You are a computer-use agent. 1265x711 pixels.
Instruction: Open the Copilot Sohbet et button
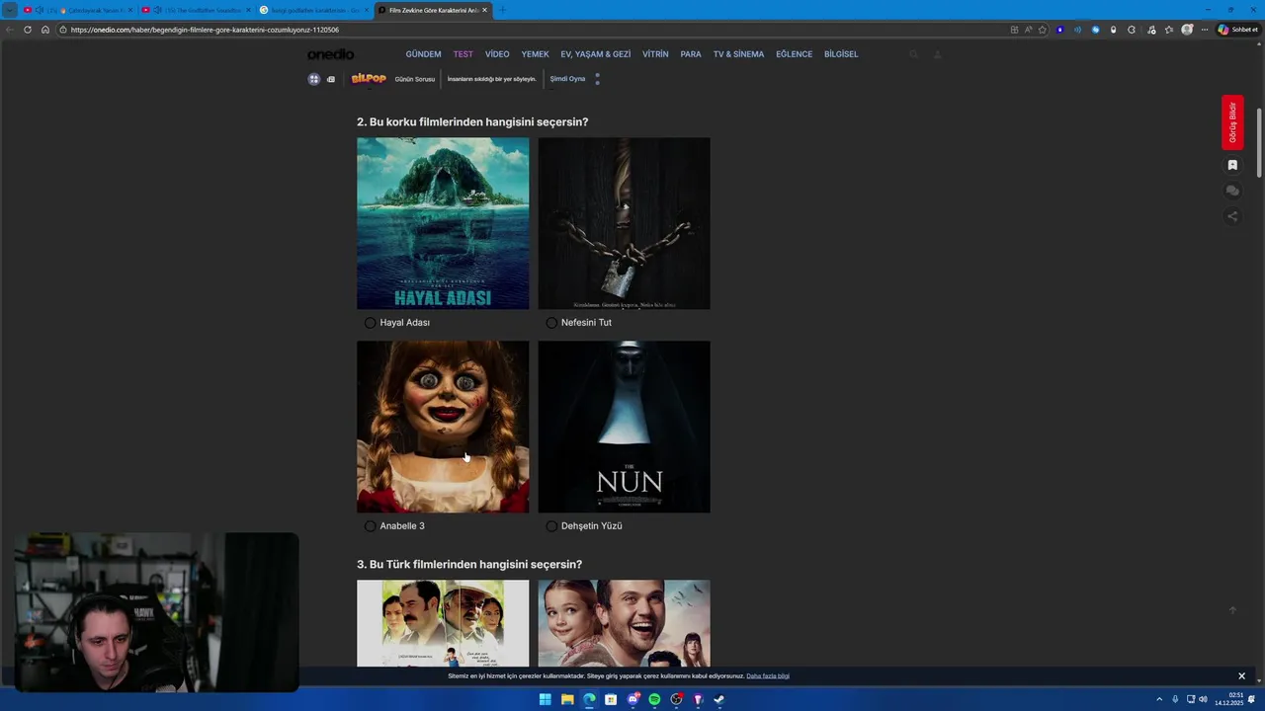(1237, 30)
